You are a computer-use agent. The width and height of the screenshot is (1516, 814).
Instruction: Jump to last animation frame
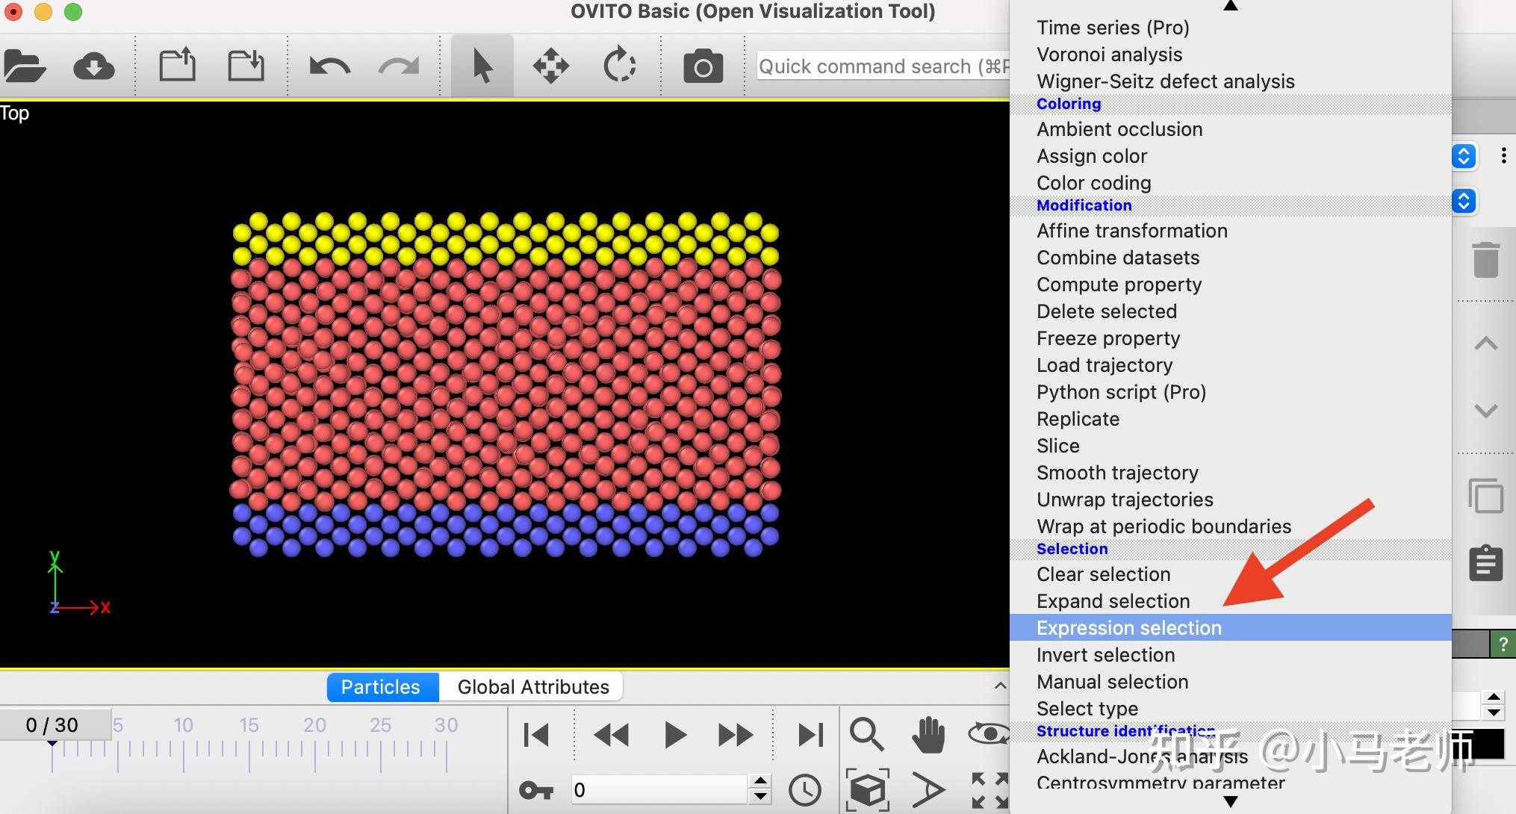(810, 735)
